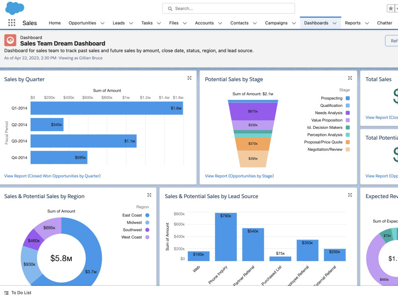Open View Report Opportunities by Stage link

[239, 176]
